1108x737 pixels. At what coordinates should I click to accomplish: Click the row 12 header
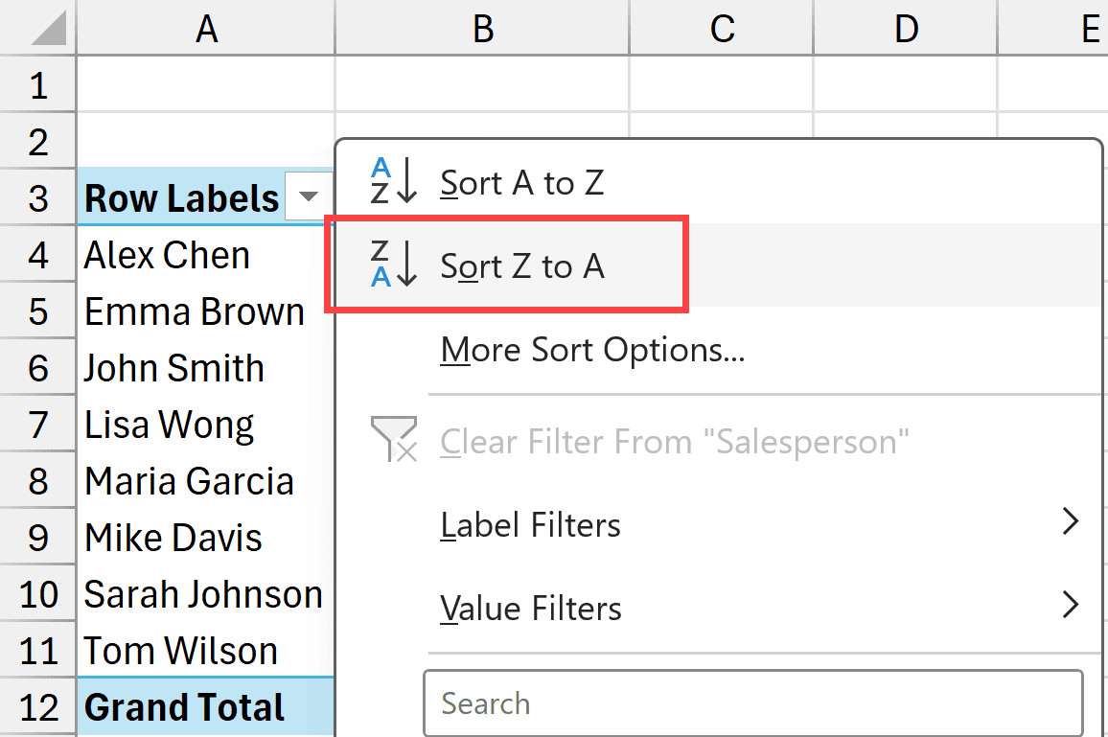pos(38,706)
